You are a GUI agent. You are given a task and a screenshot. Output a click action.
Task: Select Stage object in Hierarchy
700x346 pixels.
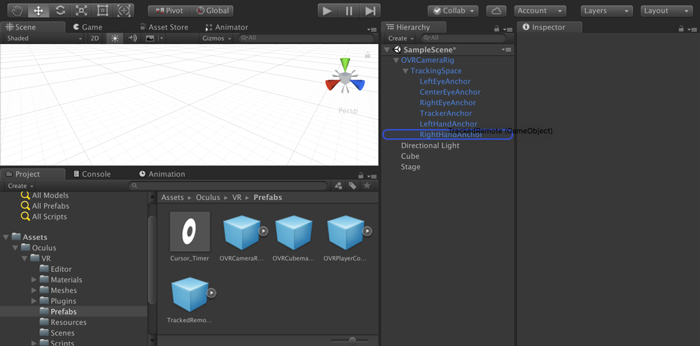pos(410,167)
